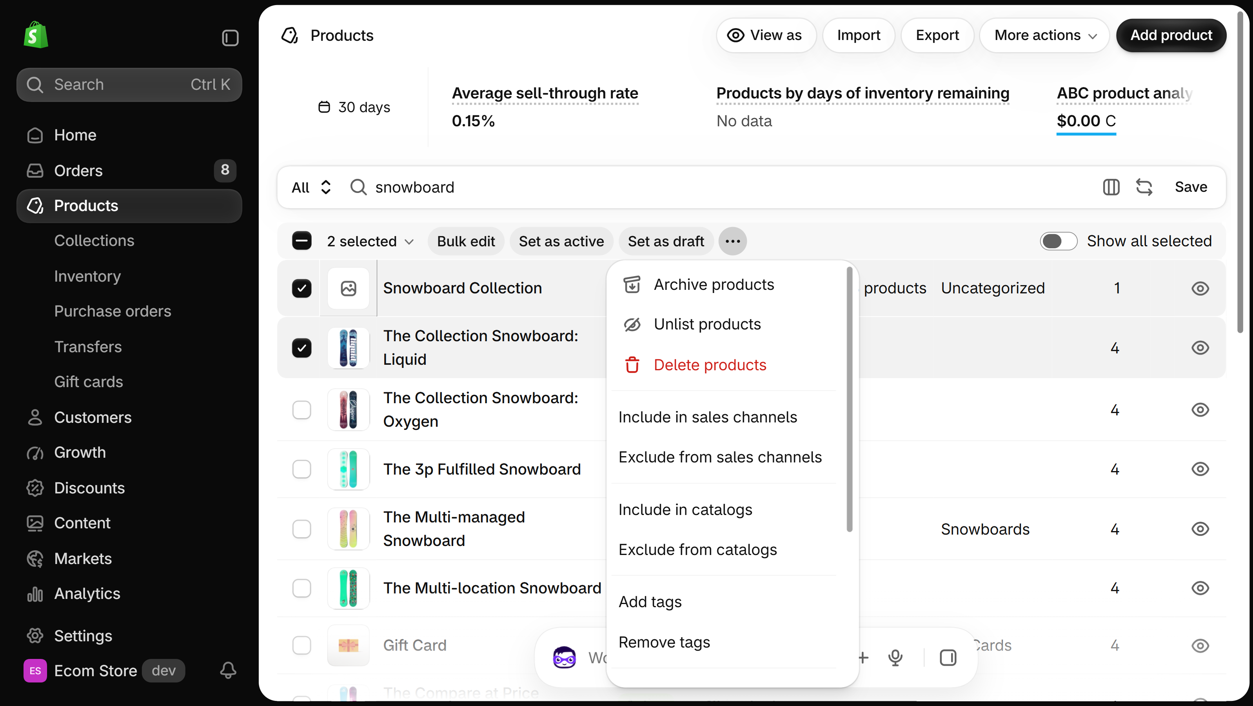Open the three-dot bulk actions menu
The width and height of the screenshot is (1253, 706).
pos(732,241)
